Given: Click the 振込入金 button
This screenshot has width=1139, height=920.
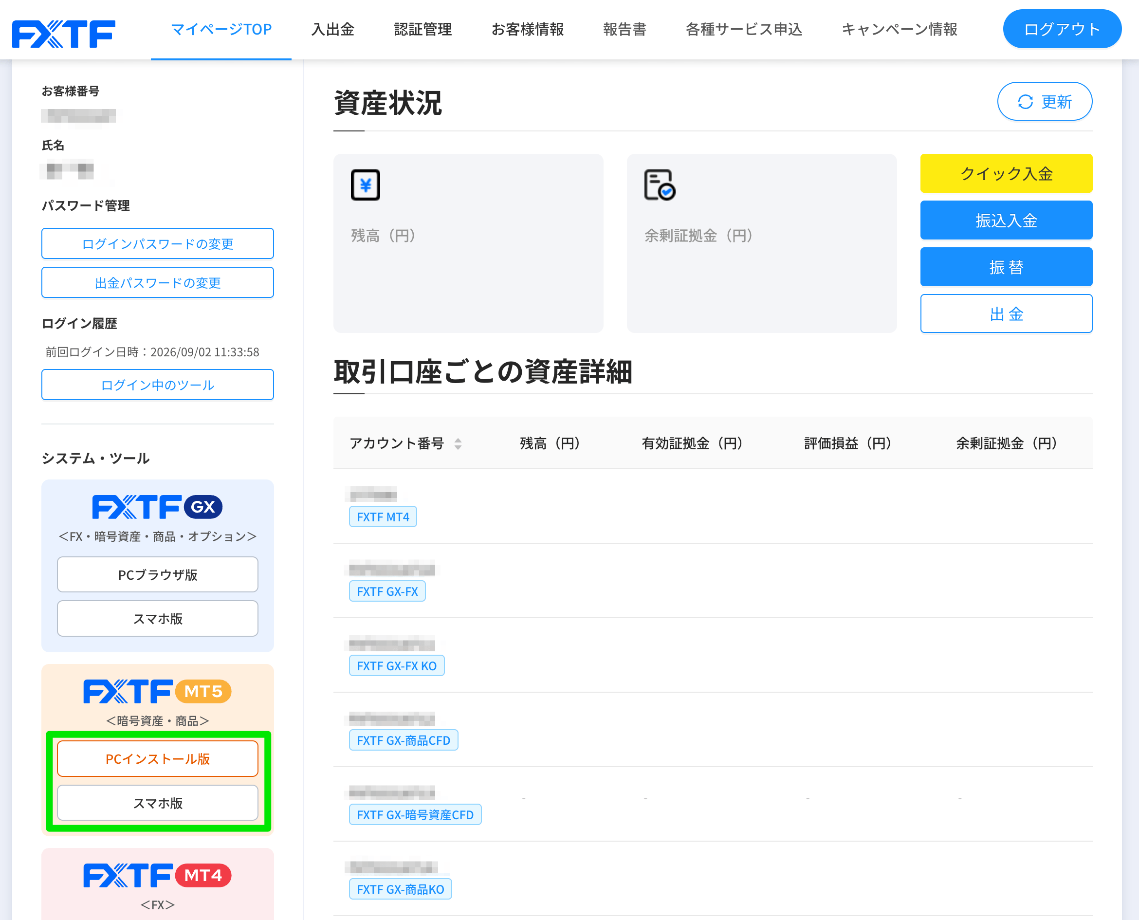Looking at the screenshot, I should pyautogui.click(x=1006, y=220).
